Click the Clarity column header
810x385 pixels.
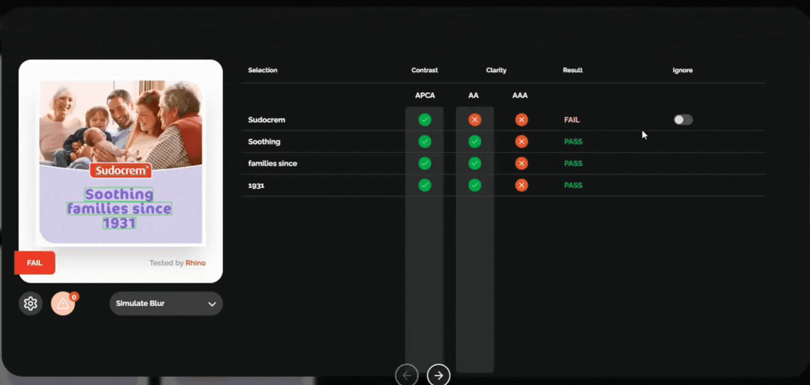pos(496,70)
